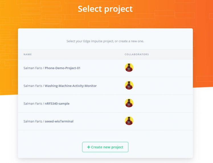Click the 'Select your Edge Impulse project' subtitle

pyautogui.click(x=105, y=41)
